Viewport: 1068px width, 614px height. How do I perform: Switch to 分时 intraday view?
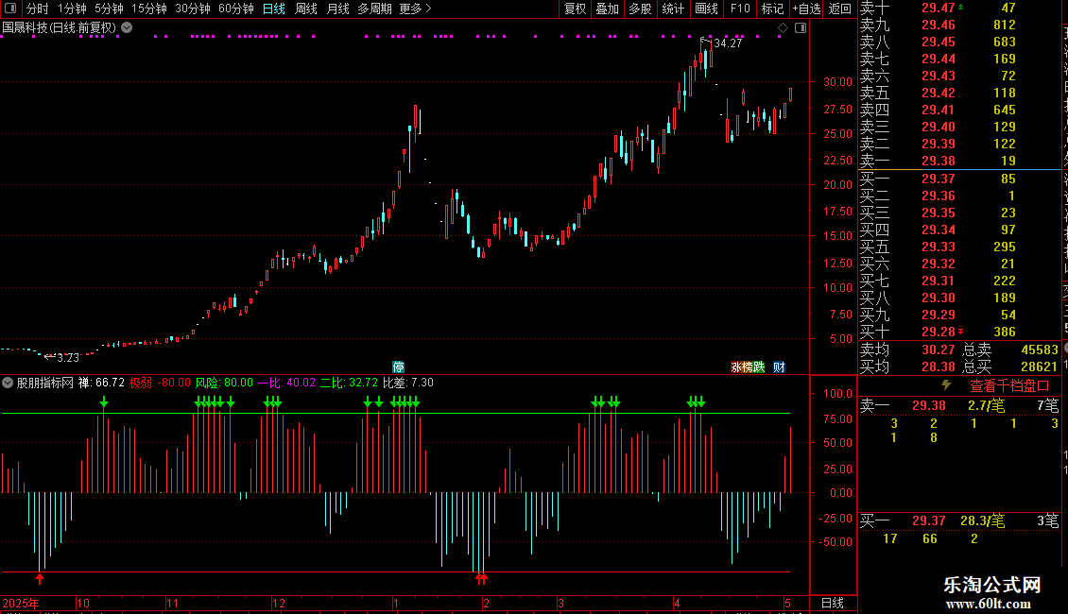tap(38, 9)
